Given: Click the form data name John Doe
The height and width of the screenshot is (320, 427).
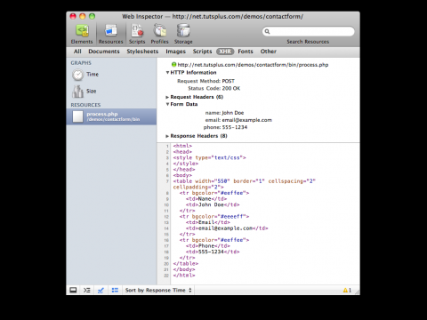Looking at the screenshot, I should point(233,113).
